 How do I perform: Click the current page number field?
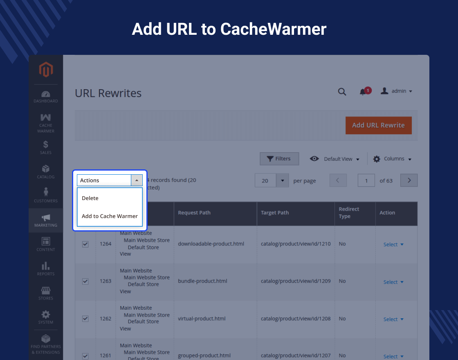(366, 180)
